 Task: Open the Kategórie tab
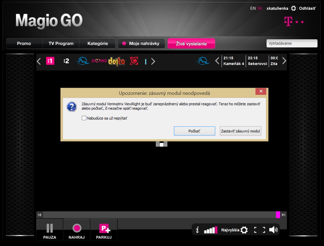point(98,43)
